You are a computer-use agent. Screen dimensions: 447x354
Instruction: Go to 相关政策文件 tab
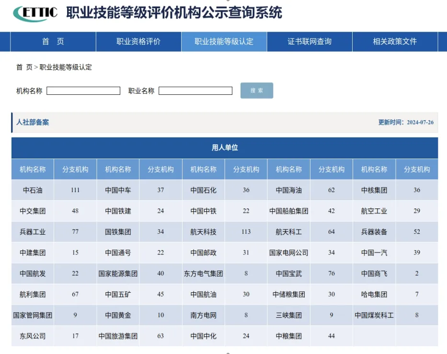[395, 42]
